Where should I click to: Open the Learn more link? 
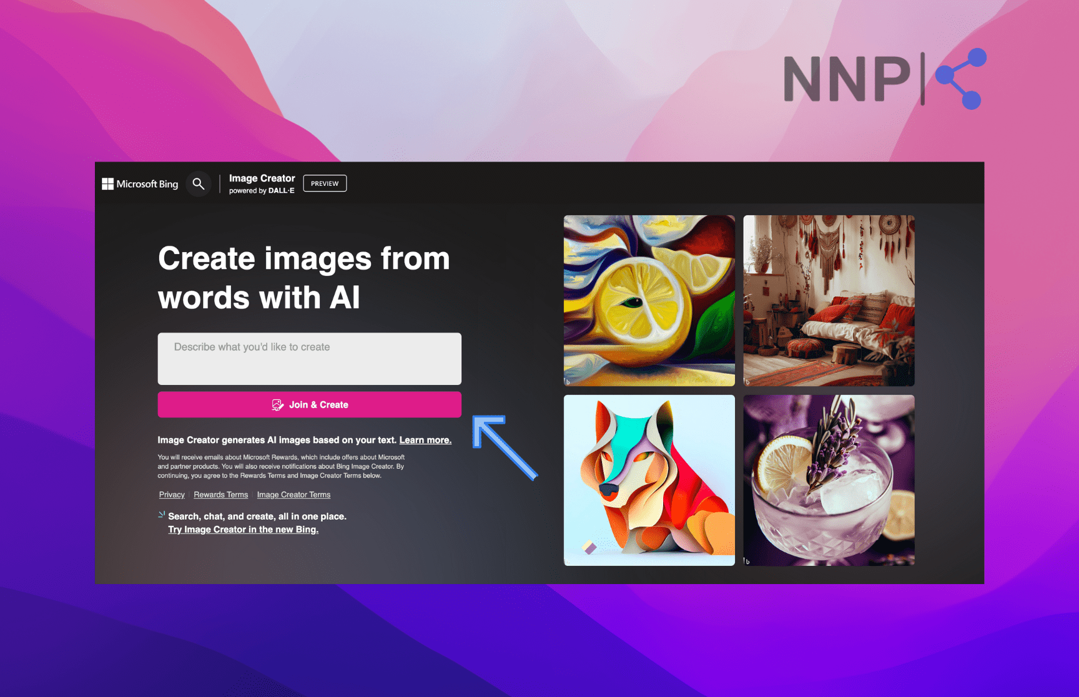425,440
